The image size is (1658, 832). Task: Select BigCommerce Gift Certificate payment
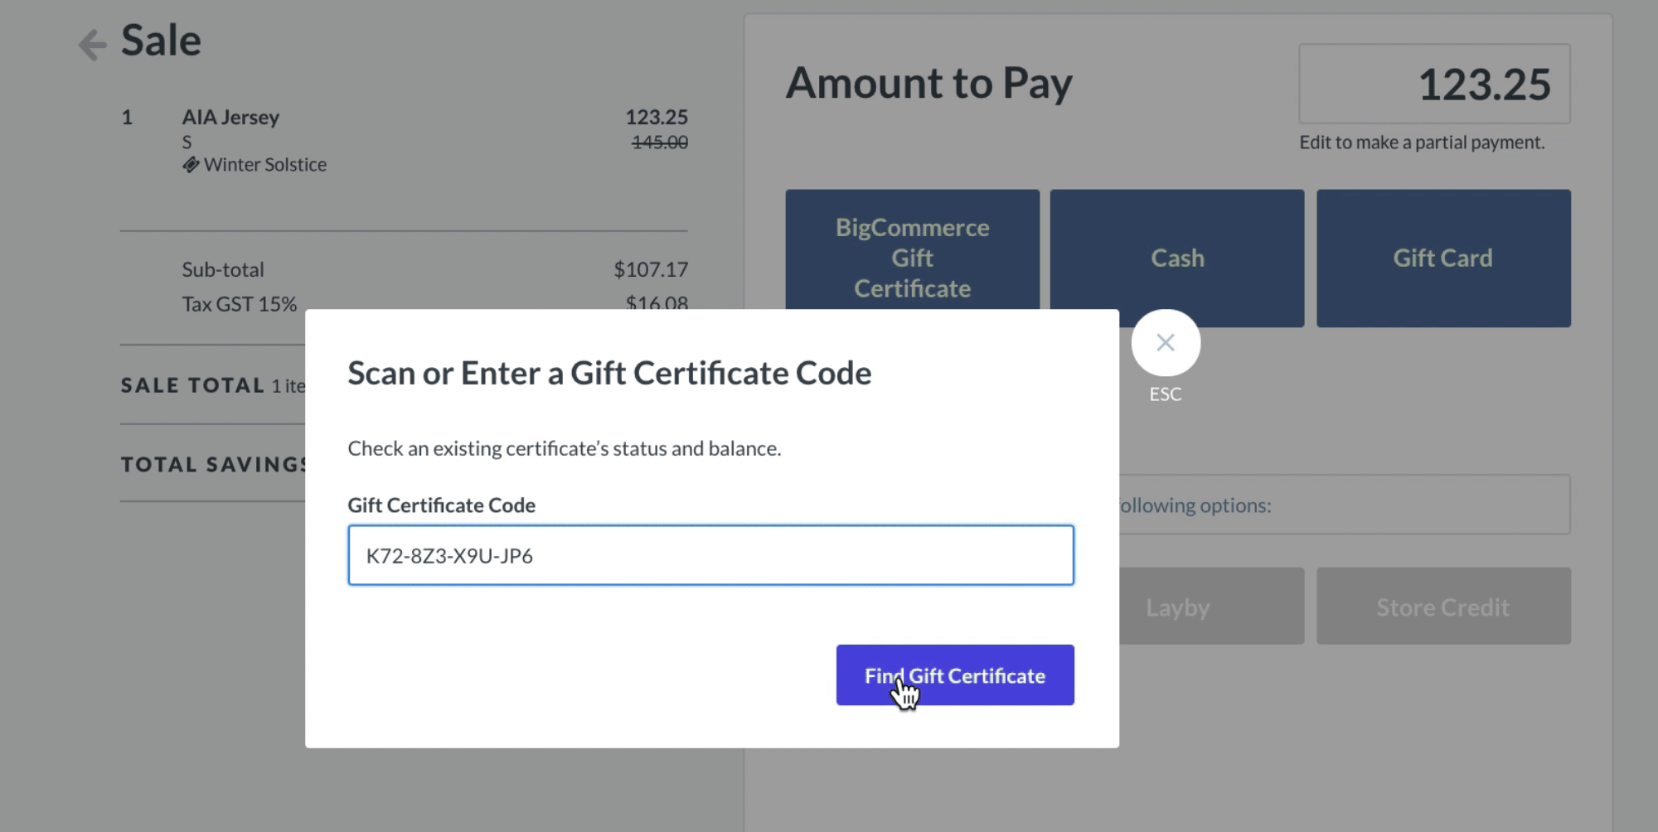pyautogui.click(x=912, y=250)
